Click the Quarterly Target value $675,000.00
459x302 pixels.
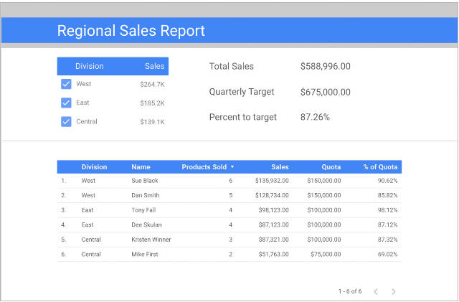(325, 92)
